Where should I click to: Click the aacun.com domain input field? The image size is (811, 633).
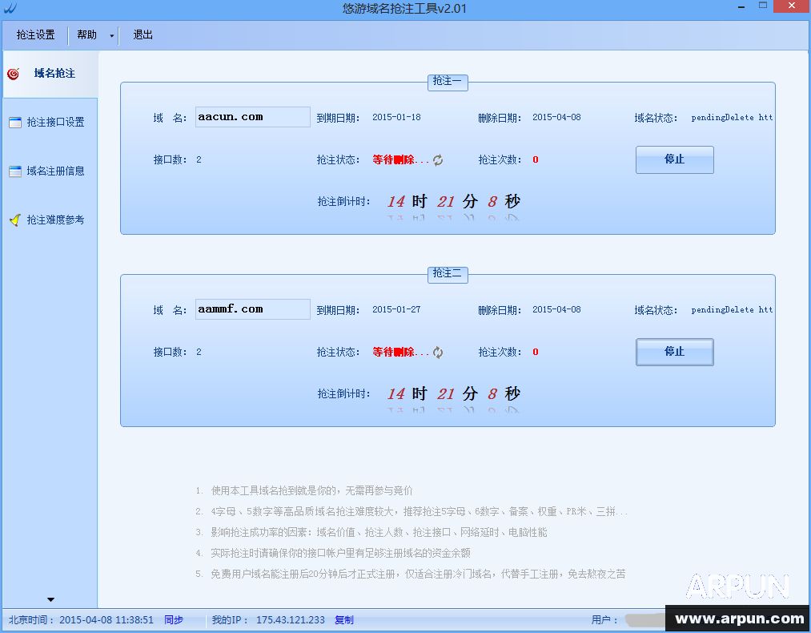[x=252, y=117]
